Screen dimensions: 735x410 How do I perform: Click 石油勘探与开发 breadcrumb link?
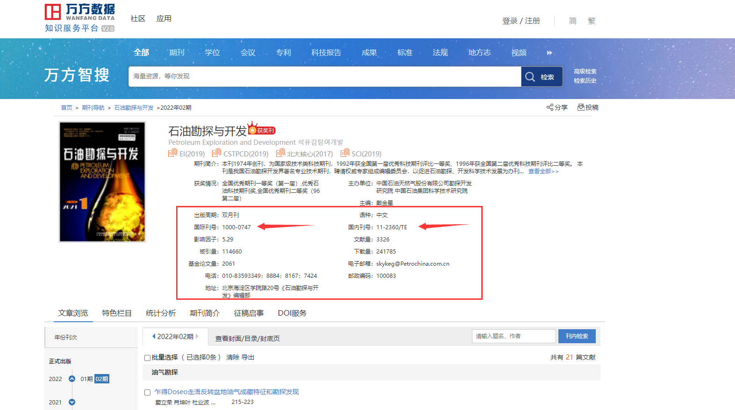coord(134,108)
